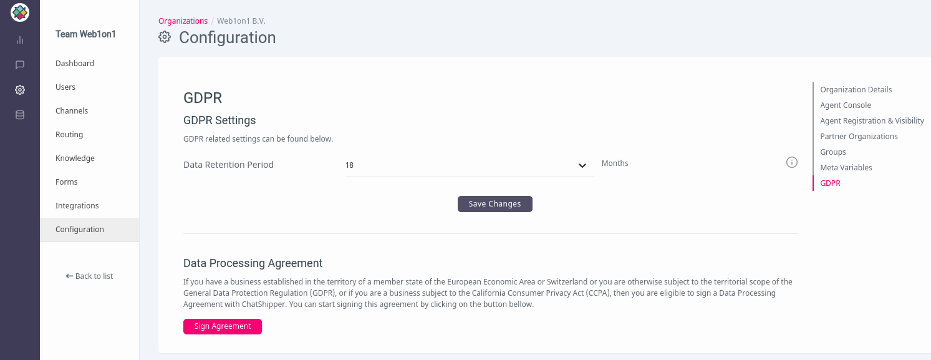Open the Integrations menu item
The width and height of the screenshot is (931, 360).
coord(77,206)
